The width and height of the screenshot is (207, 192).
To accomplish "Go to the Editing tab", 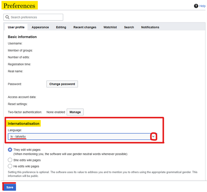I will click(x=61, y=27).
